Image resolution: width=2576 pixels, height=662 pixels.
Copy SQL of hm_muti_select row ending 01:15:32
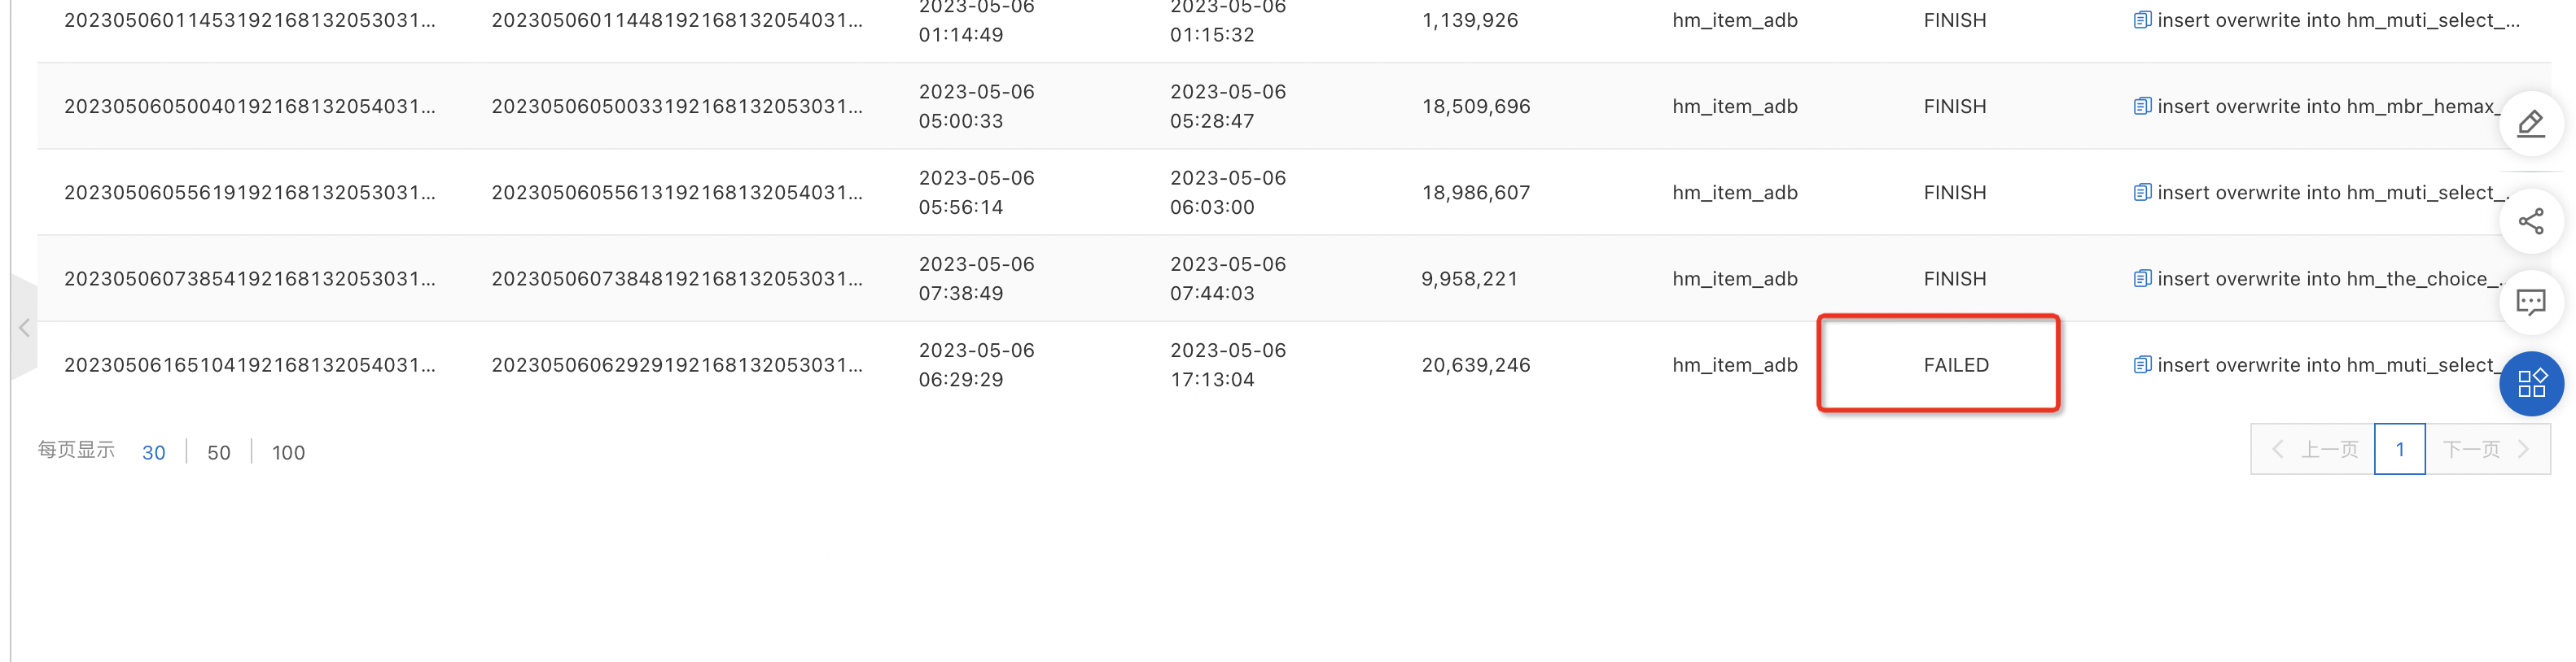pos(2142,20)
